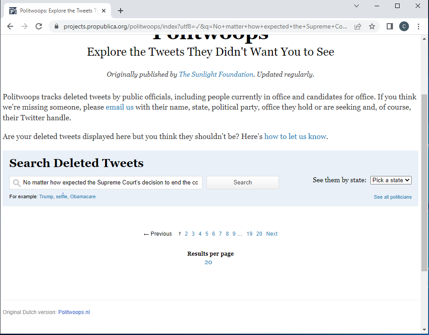Bookmark this page with the star
The image size is (429, 335).
click(372, 26)
